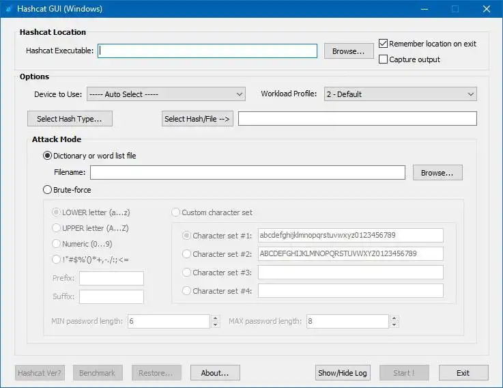The height and width of the screenshot is (388, 503).
Task: Decrease MIN password length with down arrow
Action: click(x=215, y=324)
